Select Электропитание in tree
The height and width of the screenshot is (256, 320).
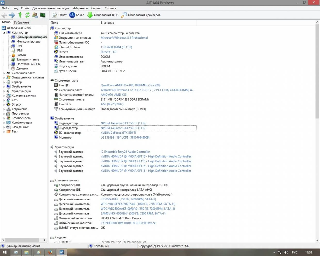[28, 60]
